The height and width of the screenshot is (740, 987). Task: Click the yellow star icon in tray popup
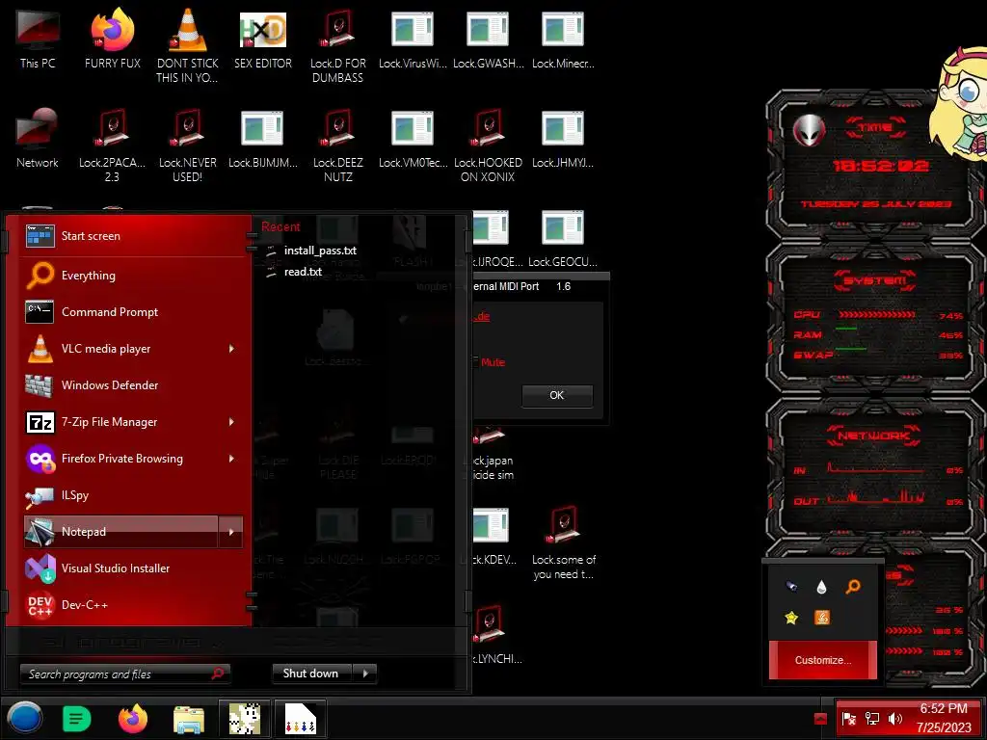click(791, 618)
